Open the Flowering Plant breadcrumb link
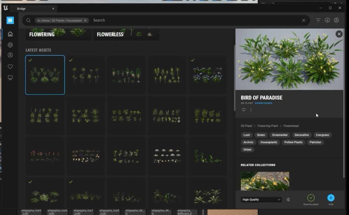This screenshot has height=215, width=349. (268, 126)
